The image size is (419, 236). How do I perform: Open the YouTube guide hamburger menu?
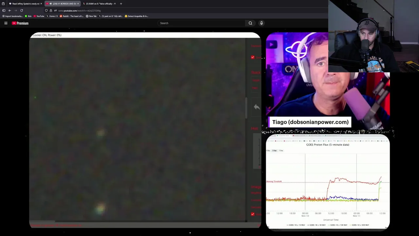click(6, 23)
